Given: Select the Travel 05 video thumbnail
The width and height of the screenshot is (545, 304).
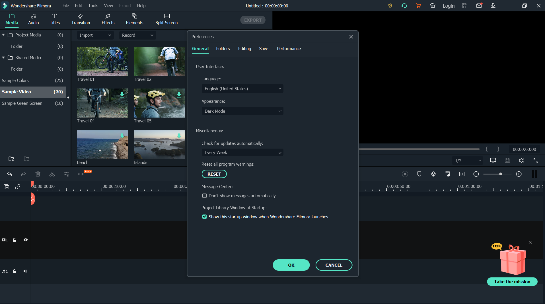Looking at the screenshot, I should pyautogui.click(x=159, y=103).
